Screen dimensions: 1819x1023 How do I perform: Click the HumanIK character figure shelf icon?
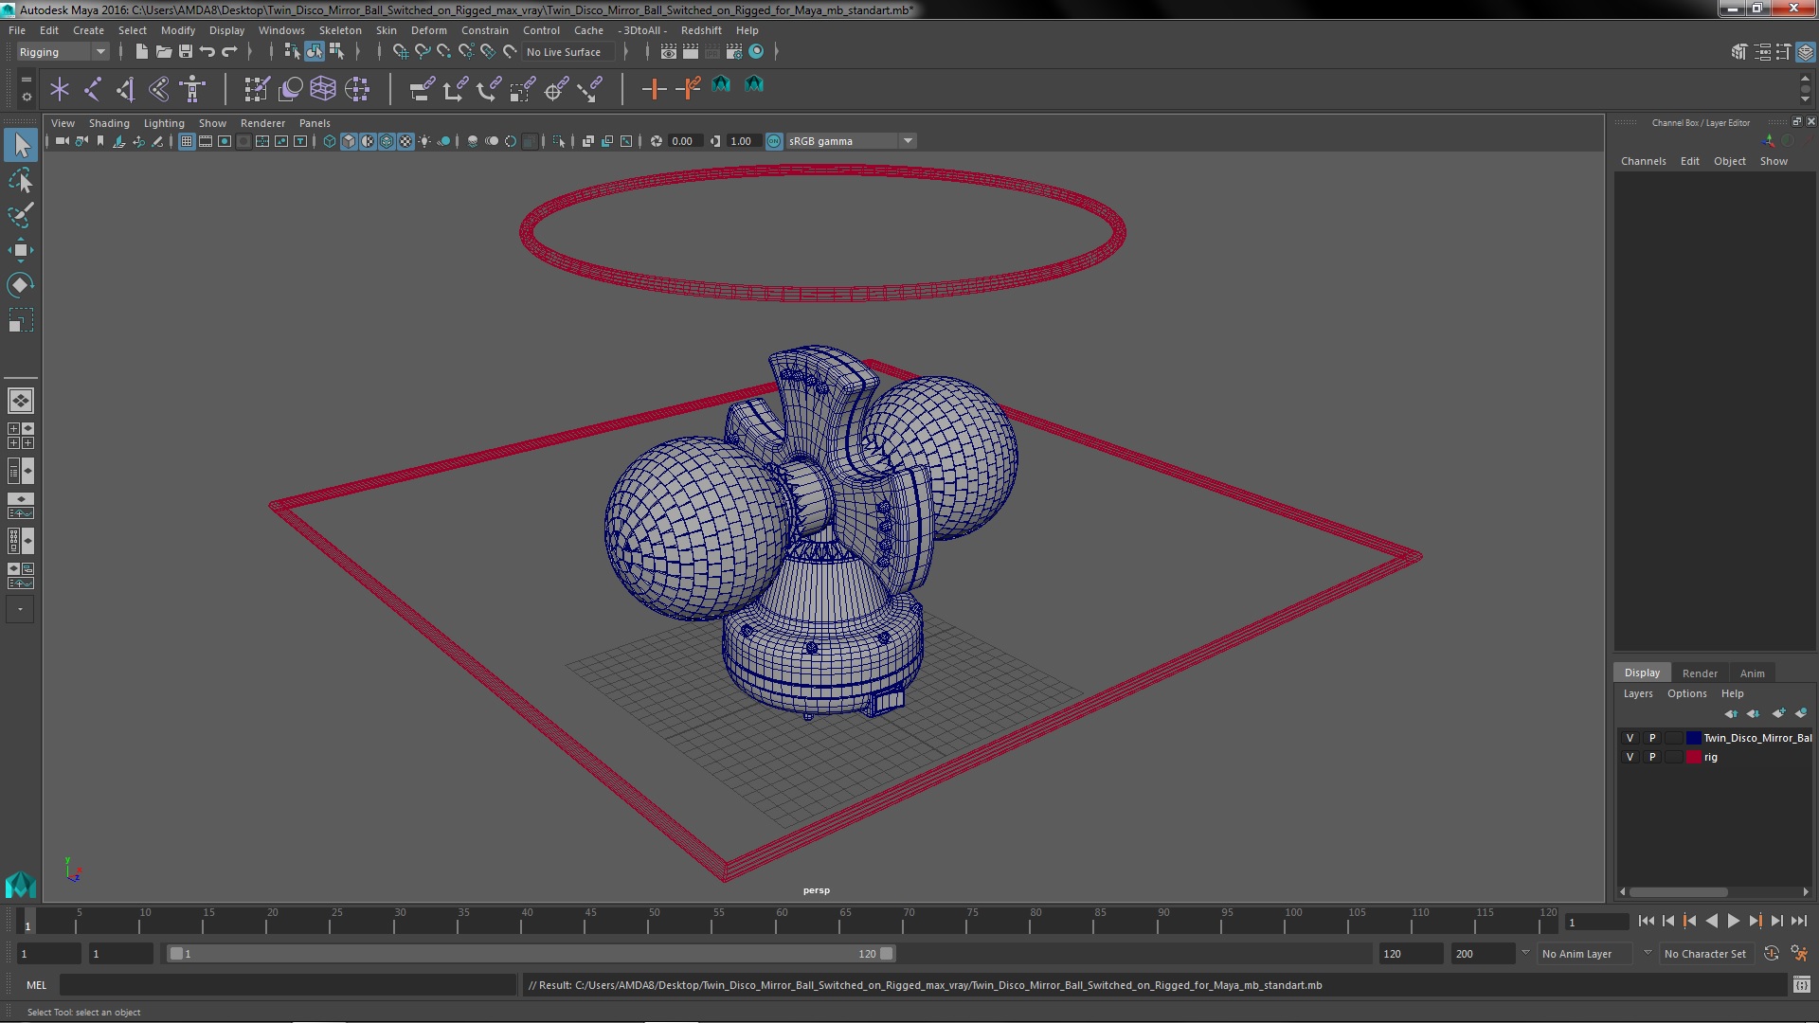click(x=192, y=89)
